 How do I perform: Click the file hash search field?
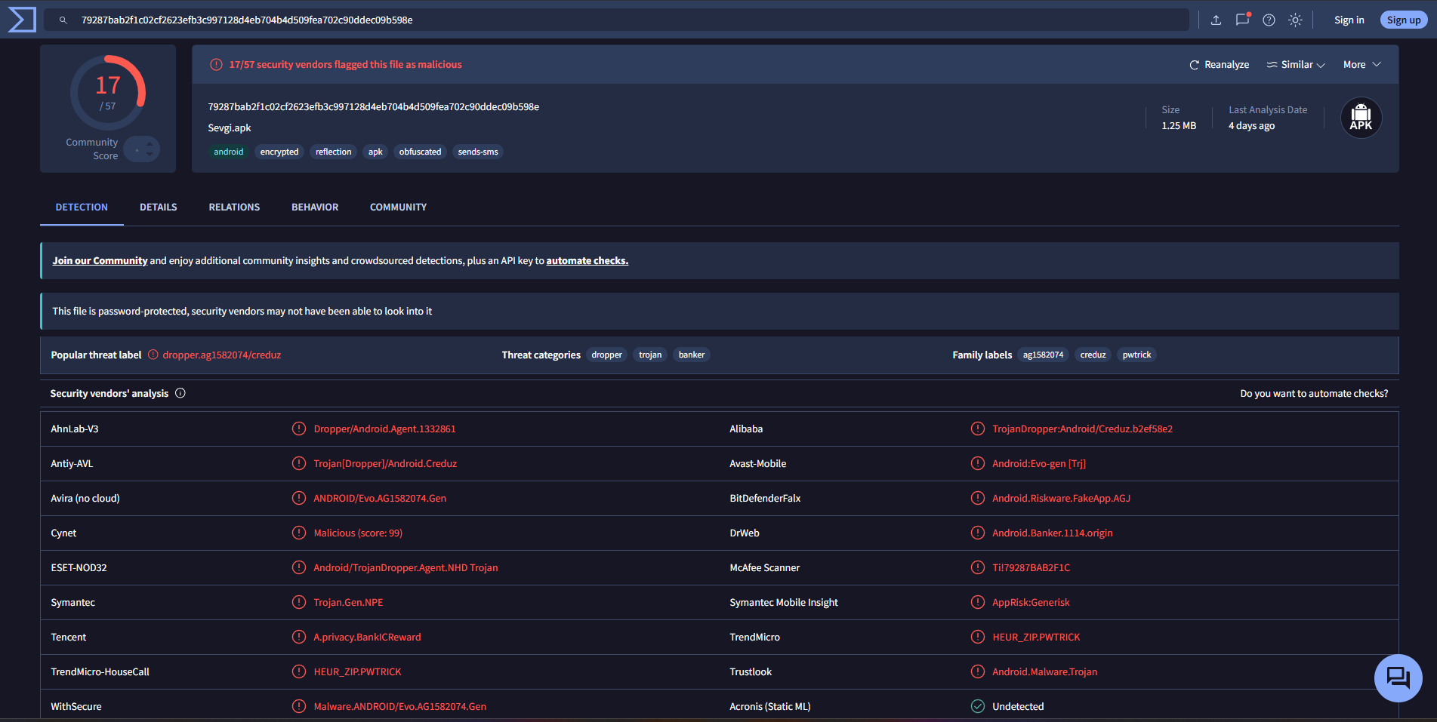(616, 20)
